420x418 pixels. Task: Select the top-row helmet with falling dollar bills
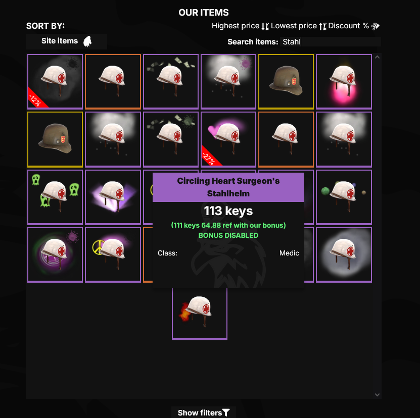point(171,82)
